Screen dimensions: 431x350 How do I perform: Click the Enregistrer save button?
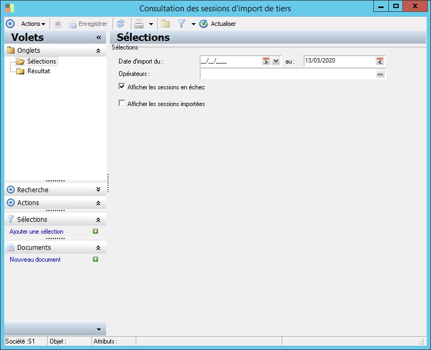88,24
